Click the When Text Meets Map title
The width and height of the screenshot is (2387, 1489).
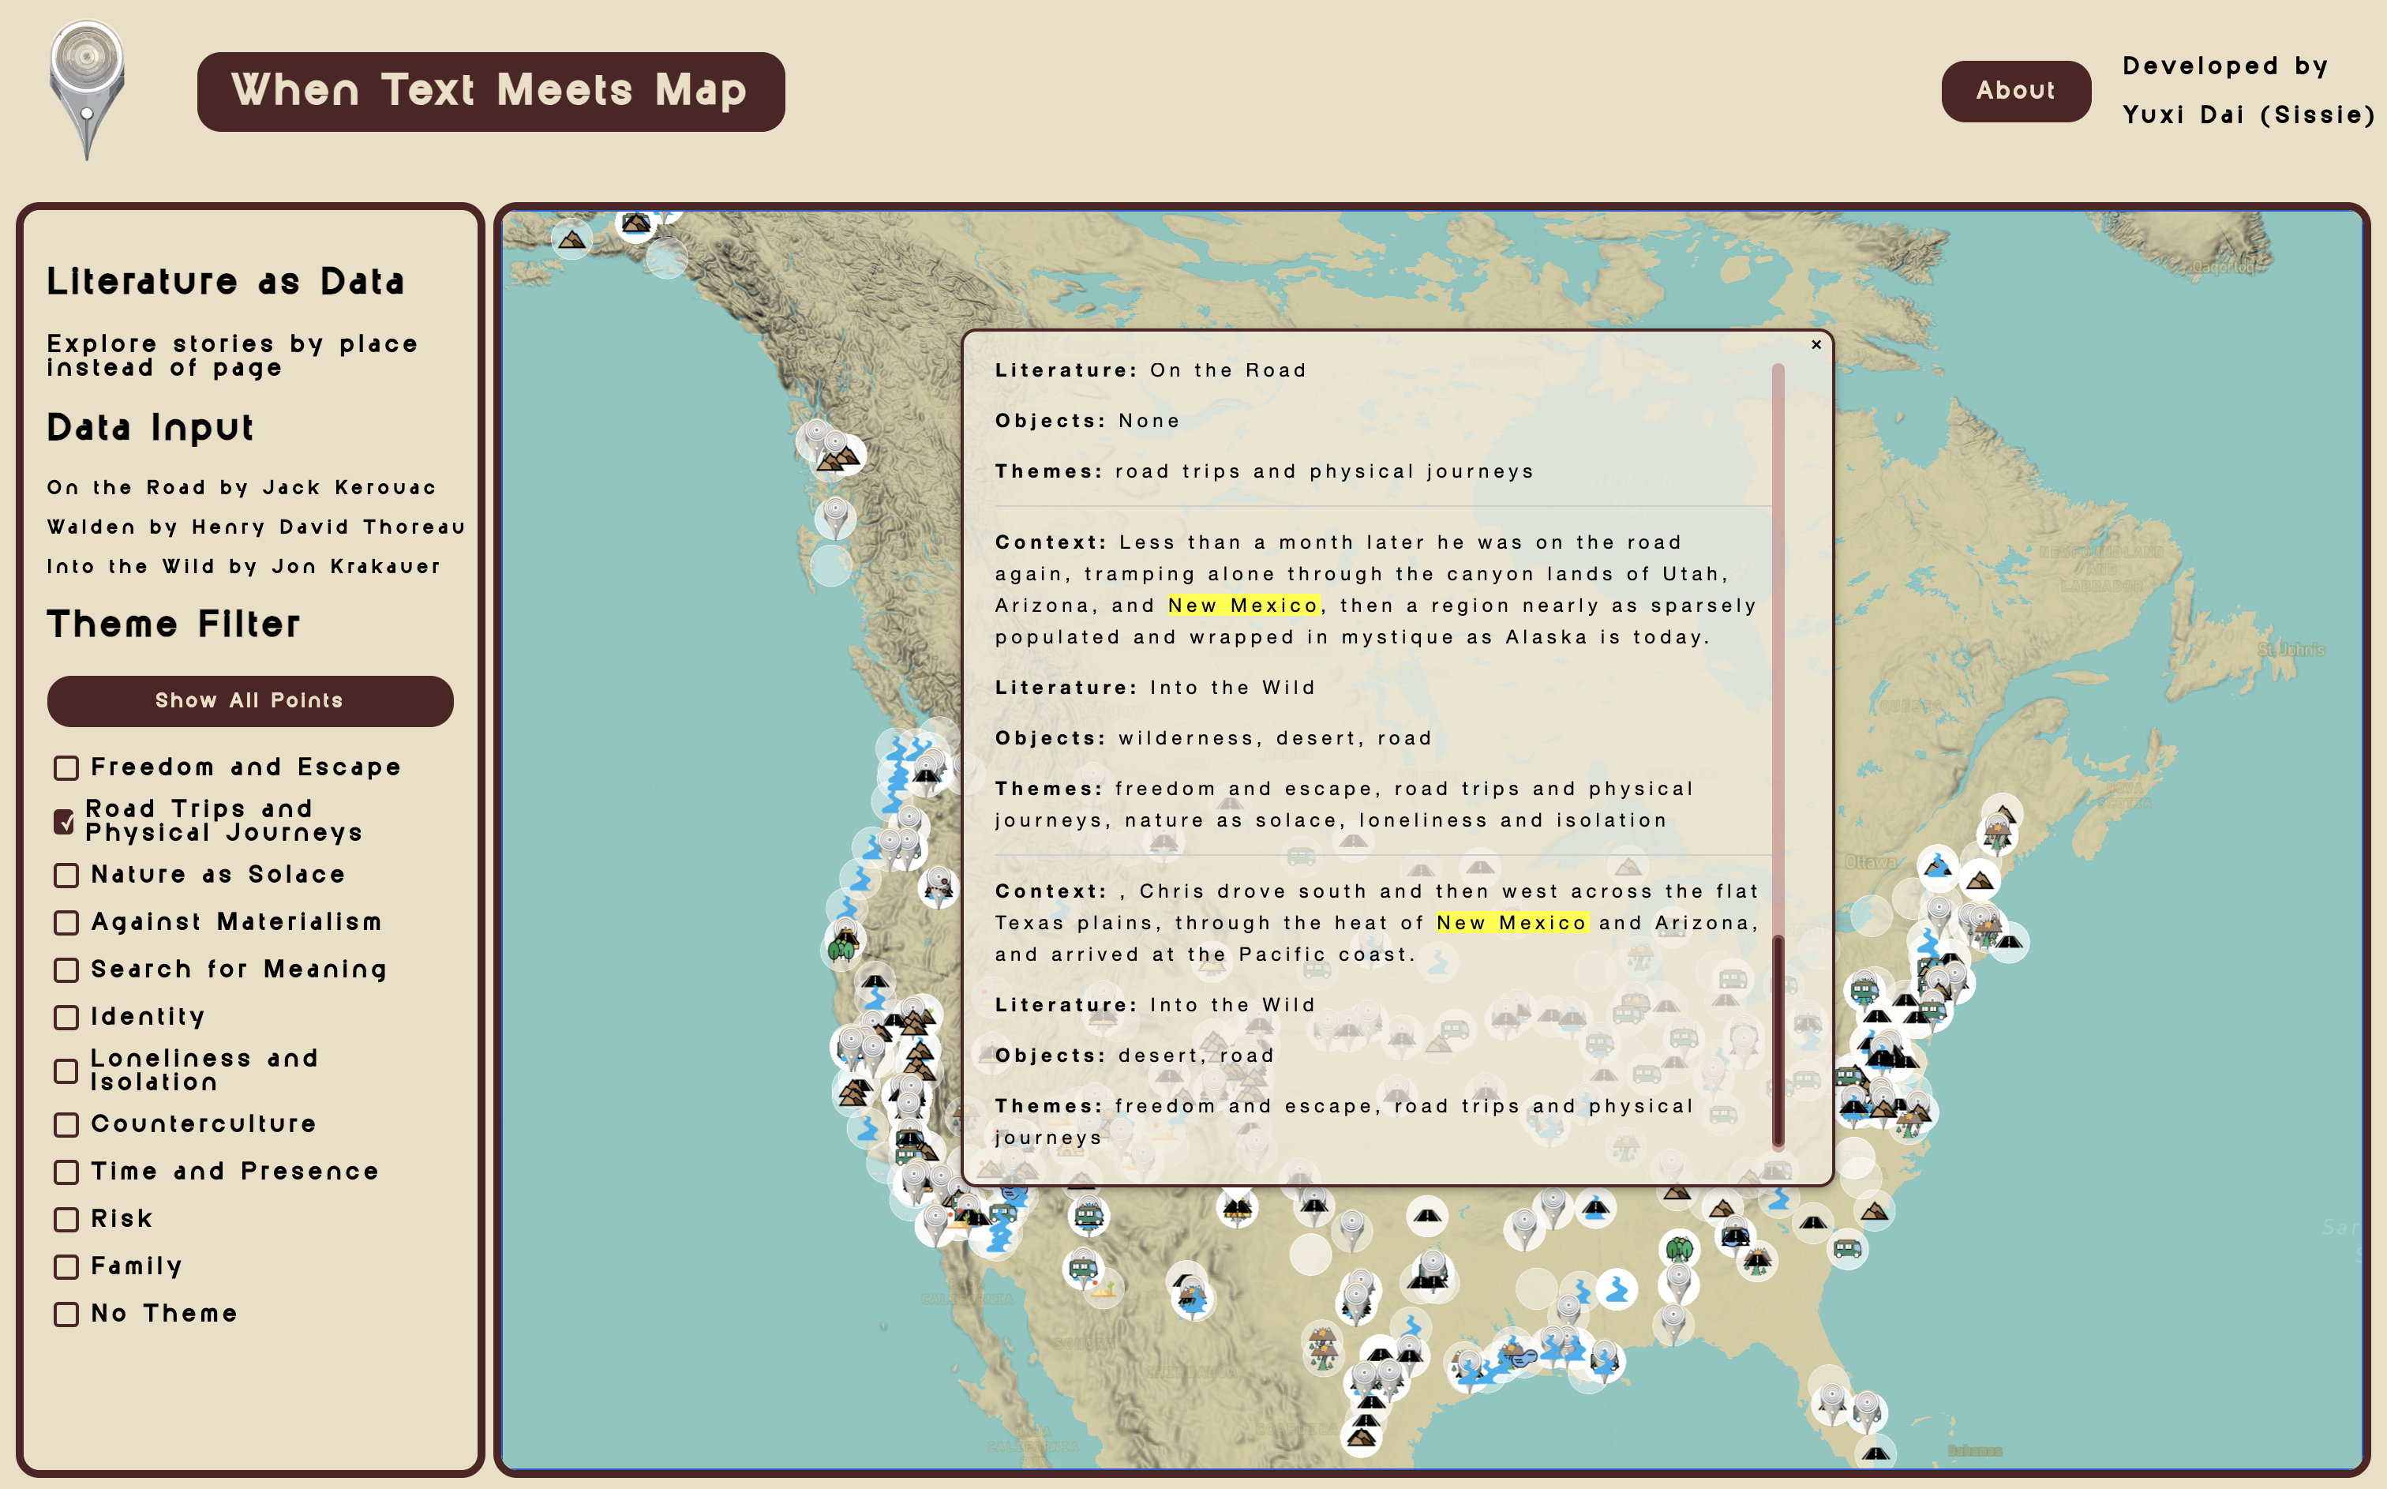(x=490, y=92)
